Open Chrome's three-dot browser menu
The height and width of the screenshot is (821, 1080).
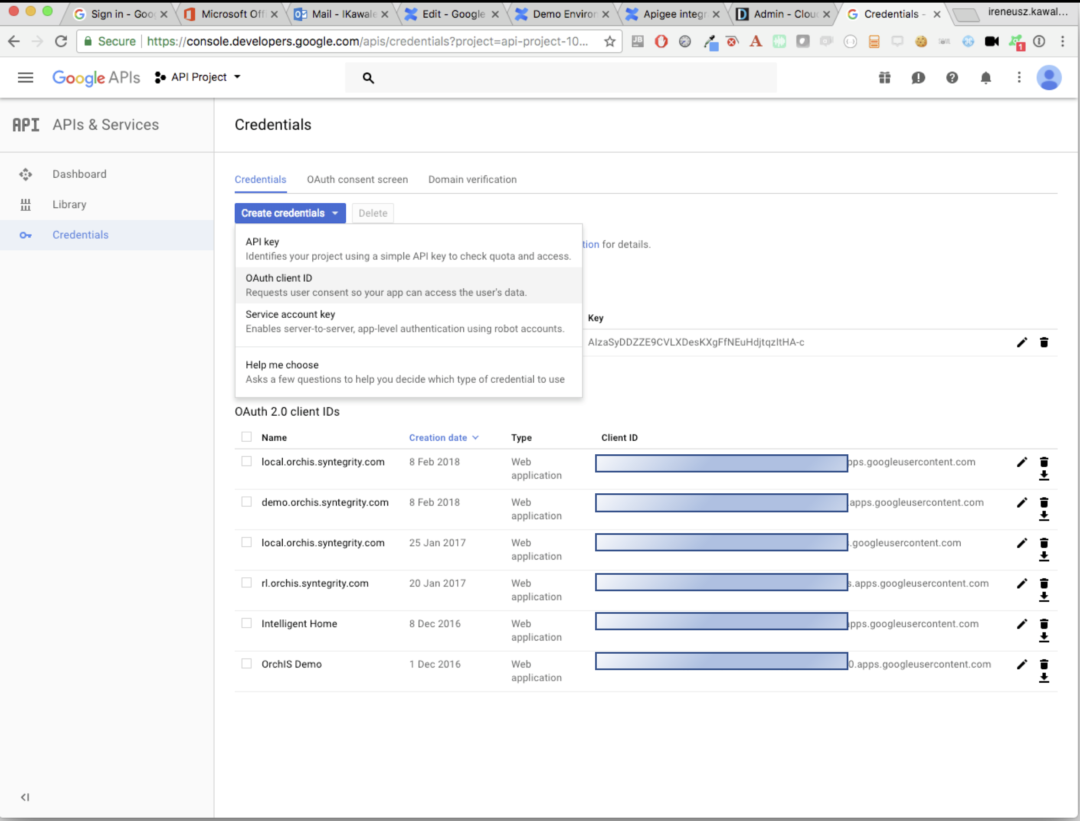[1062, 42]
